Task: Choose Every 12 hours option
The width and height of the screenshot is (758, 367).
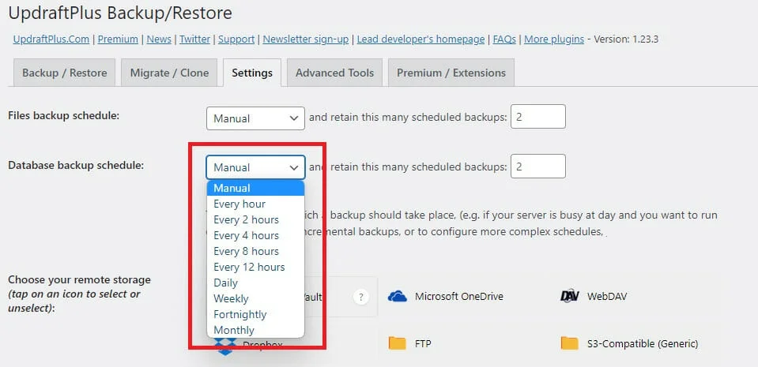Action: pyautogui.click(x=256, y=267)
